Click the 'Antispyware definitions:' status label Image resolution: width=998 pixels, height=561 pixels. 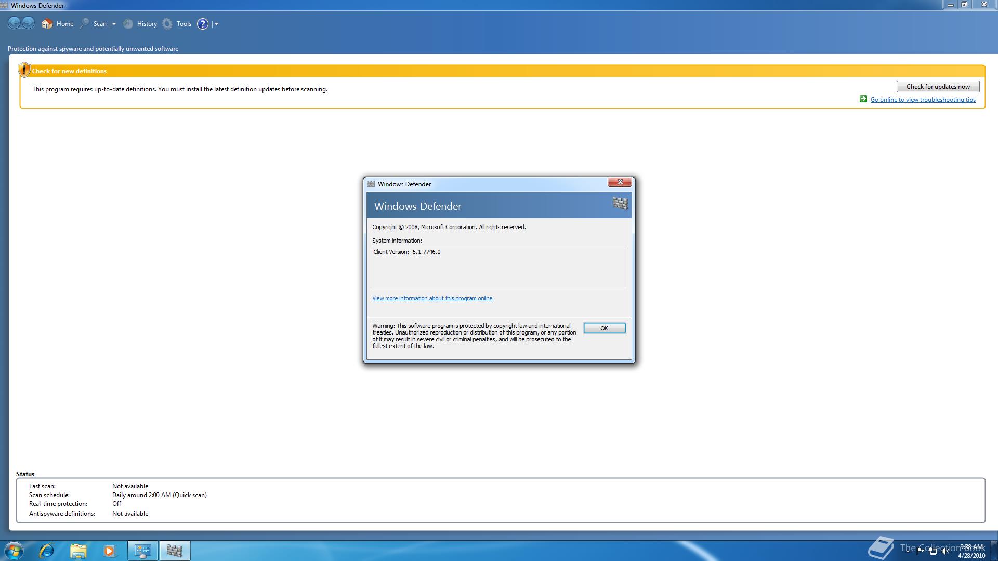tap(62, 514)
